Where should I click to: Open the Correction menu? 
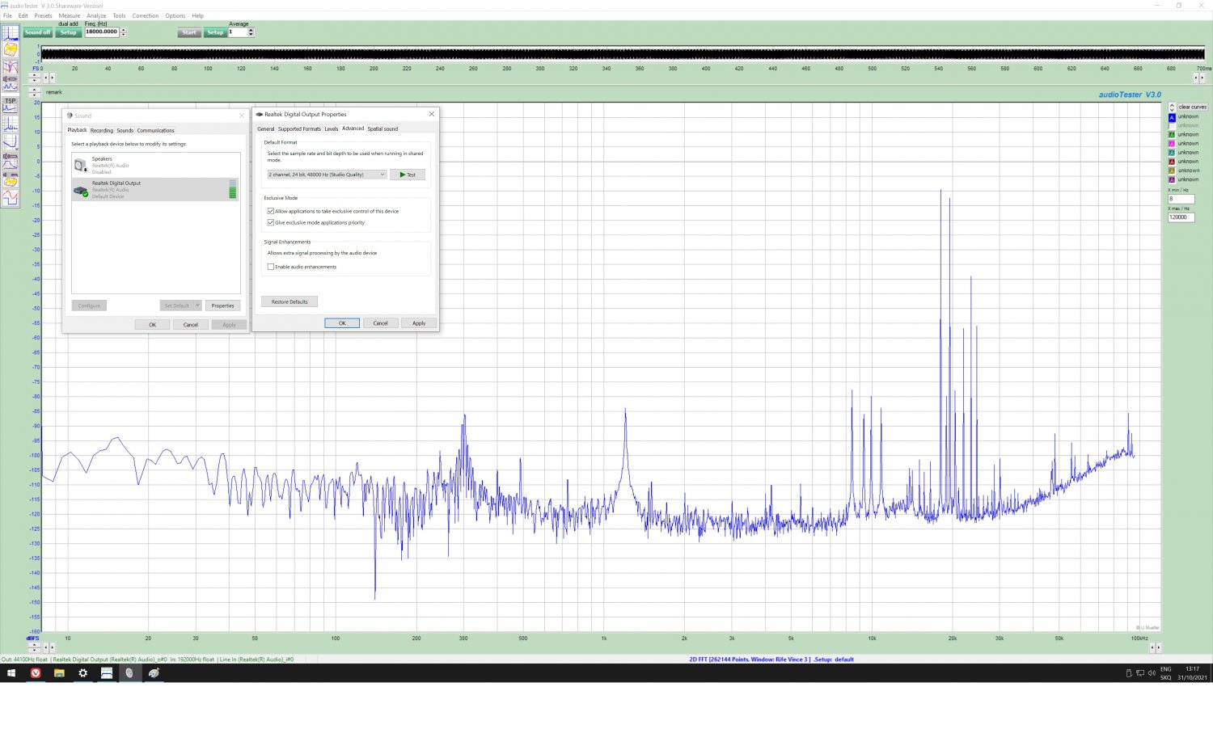pos(146,15)
